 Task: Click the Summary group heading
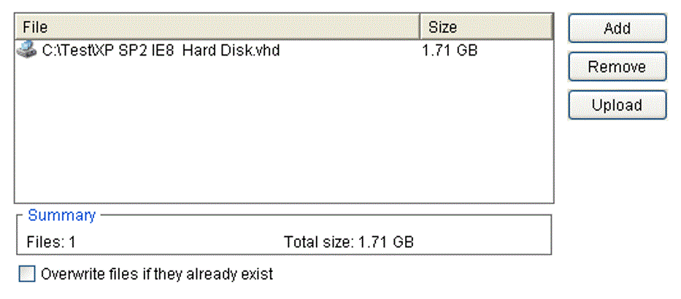click(61, 215)
